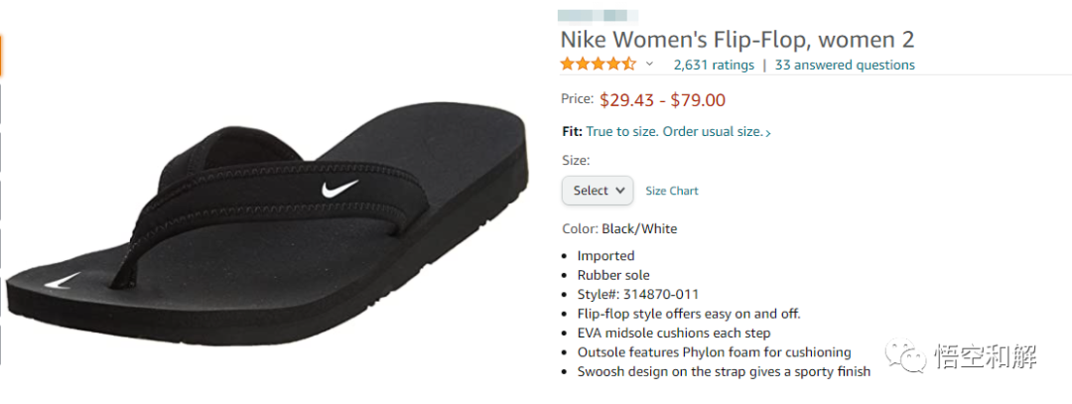Expand the chevron after 'Order usual size.'
Viewport: 1072px width, 404px height.
(768, 132)
